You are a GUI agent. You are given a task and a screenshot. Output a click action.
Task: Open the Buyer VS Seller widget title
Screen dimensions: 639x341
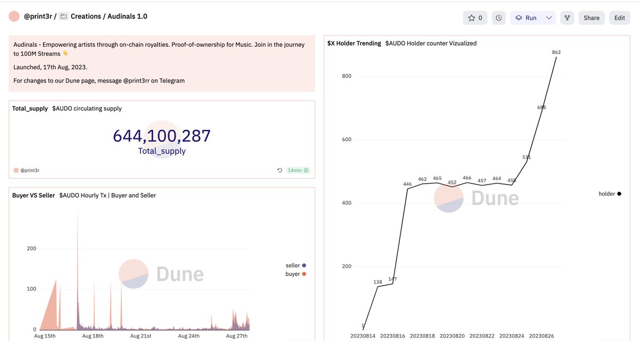click(34, 195)
